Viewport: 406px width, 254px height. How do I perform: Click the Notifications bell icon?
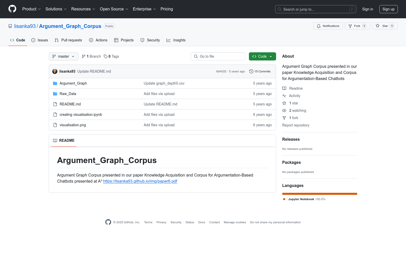coord(319,26)
